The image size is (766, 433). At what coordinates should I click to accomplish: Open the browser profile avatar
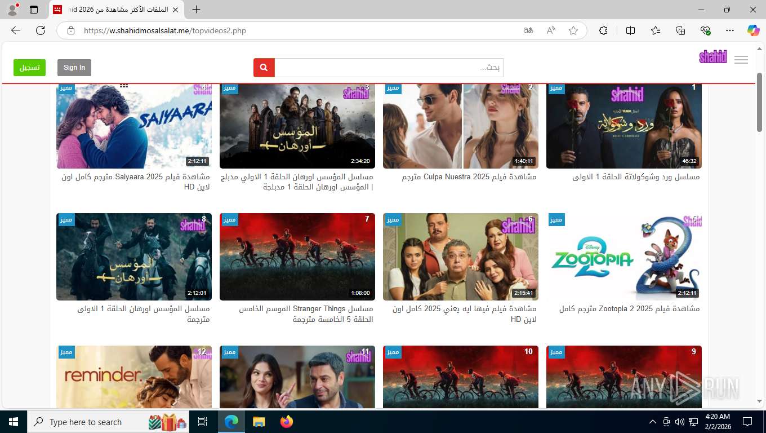[12, 10]
